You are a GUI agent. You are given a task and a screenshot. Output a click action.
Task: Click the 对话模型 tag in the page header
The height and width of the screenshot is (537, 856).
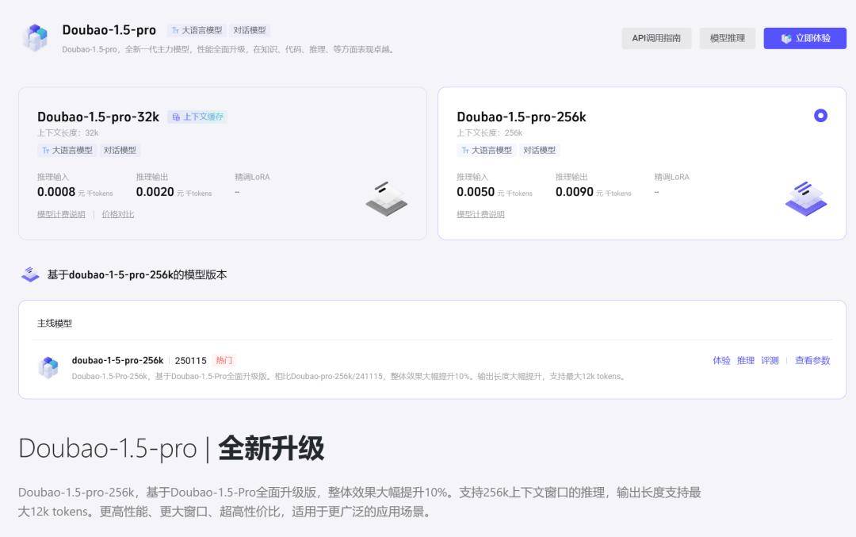click(x=250, y=31)
